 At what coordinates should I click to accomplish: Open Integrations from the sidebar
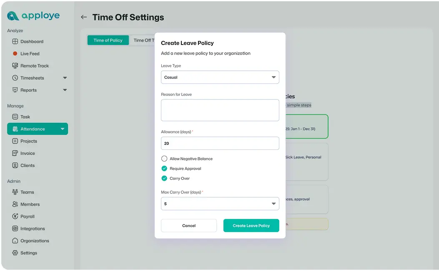coord(15,228)
